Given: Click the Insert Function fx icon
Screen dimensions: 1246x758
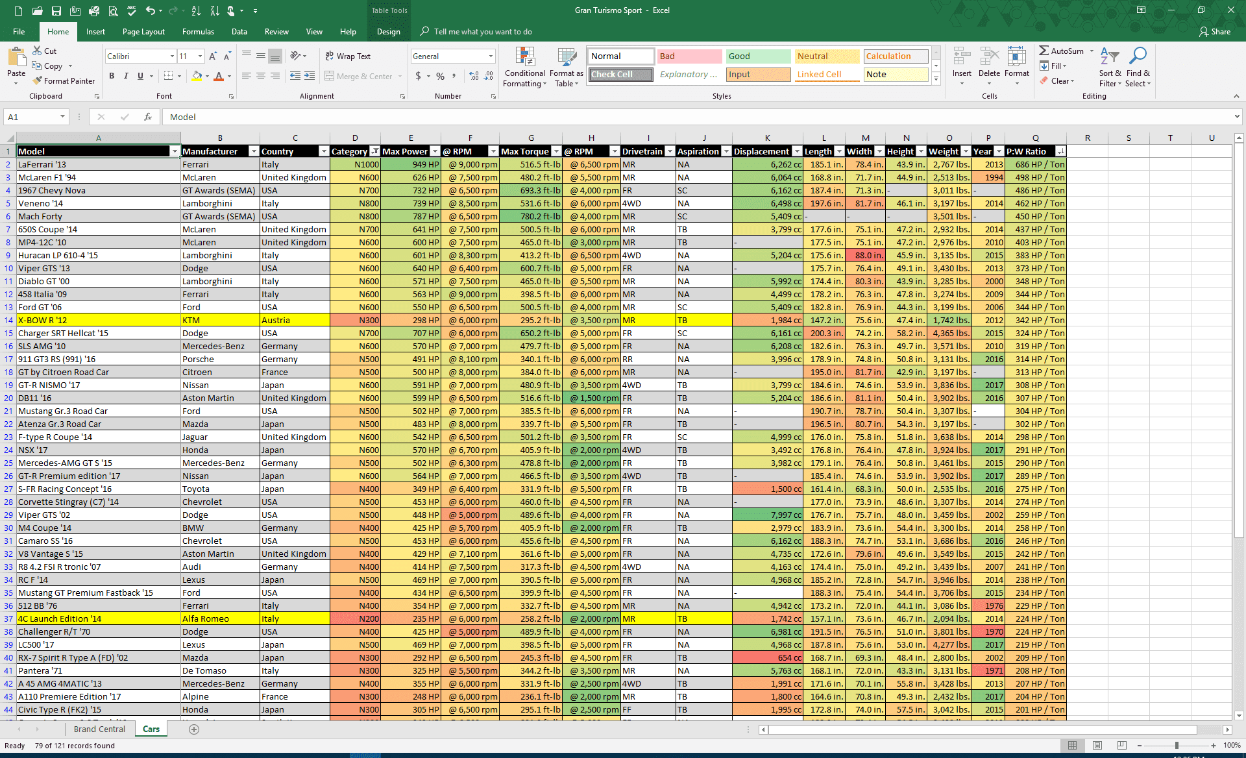Looking at the screenshot, I should [x=148, y=117].
